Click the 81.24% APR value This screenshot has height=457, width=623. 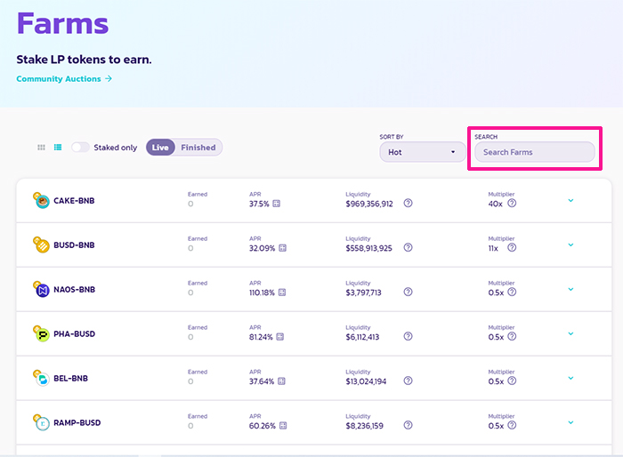261,338
